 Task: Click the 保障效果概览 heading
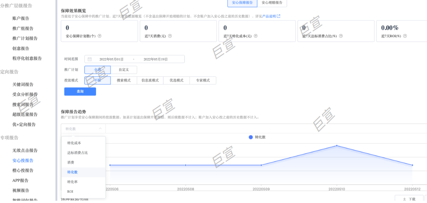74,11
